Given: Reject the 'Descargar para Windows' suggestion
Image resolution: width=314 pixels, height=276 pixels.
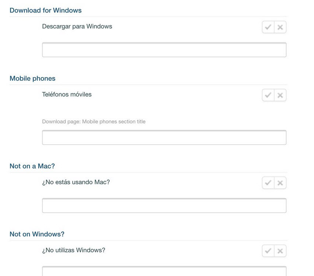Looking at the screenshot, I should pyautogui.click(x=280, y=27).
